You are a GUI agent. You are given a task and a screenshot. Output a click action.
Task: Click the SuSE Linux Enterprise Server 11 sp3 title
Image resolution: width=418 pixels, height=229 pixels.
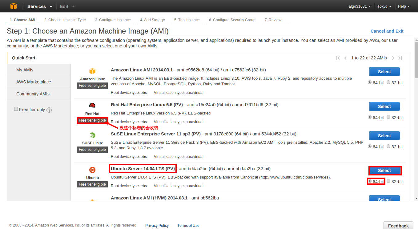coord(156,134)
